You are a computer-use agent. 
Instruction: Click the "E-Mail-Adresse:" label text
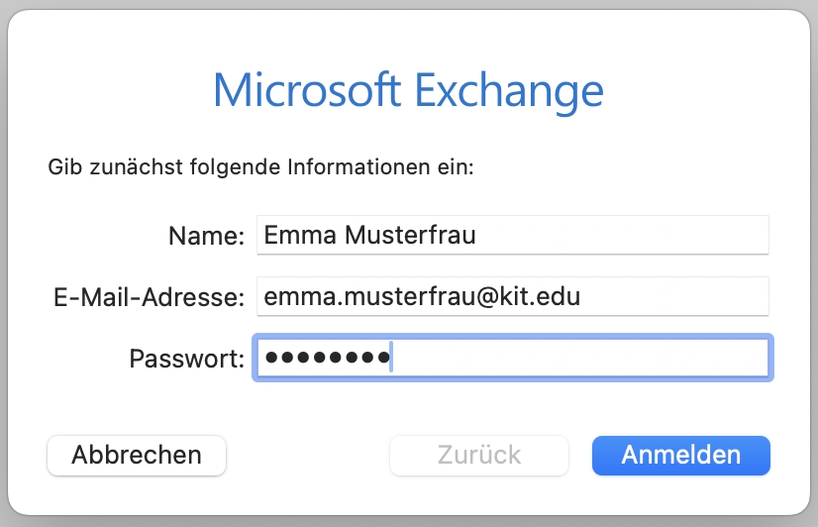148,296
